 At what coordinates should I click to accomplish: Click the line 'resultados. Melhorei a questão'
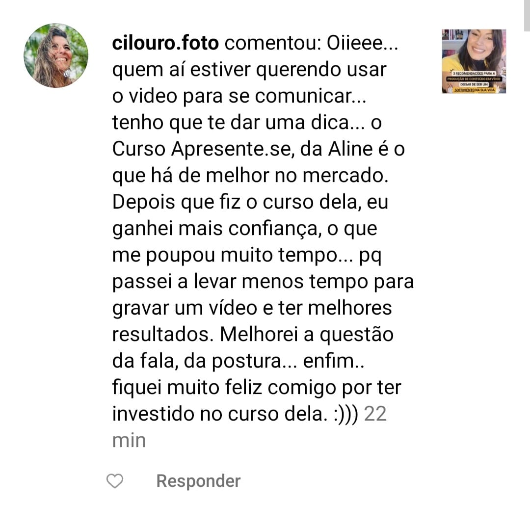coord(253,335)
